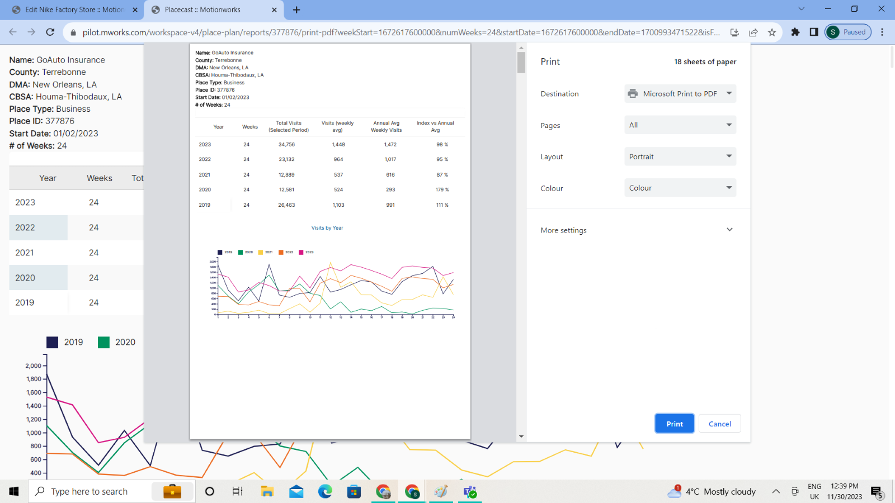Click the ENG UK language indicator
895x503 pixels.
(x=814, y=491)
